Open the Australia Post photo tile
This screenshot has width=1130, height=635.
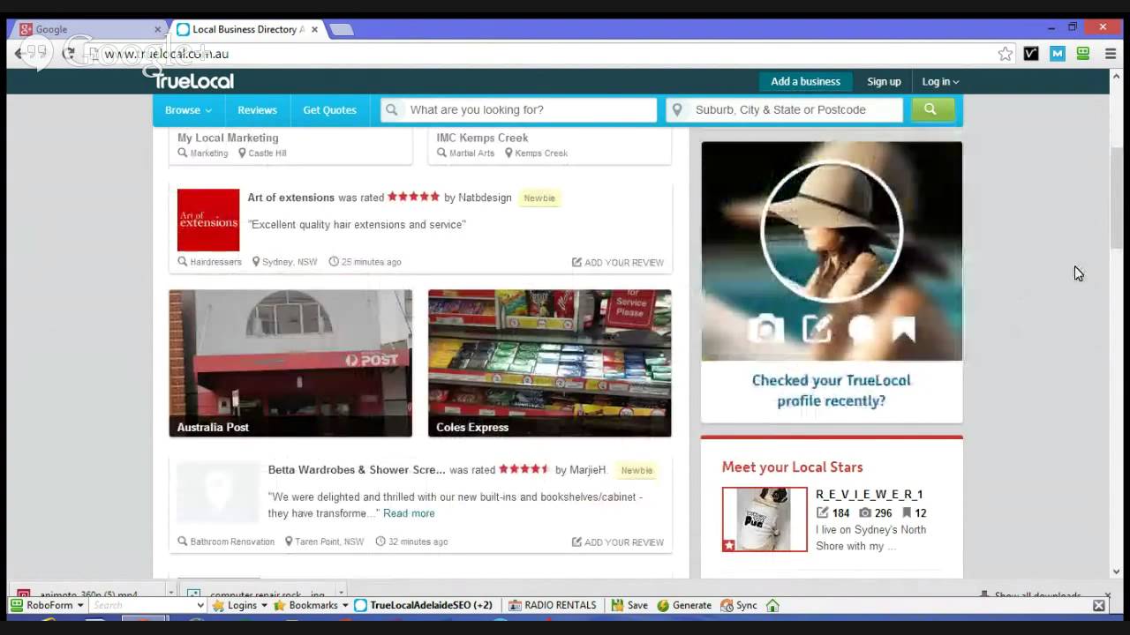(x=290, y=363)
